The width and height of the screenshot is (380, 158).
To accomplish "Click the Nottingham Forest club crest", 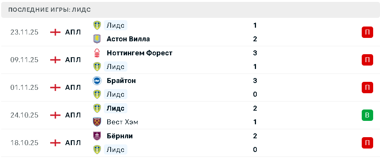I will (97, 53).
